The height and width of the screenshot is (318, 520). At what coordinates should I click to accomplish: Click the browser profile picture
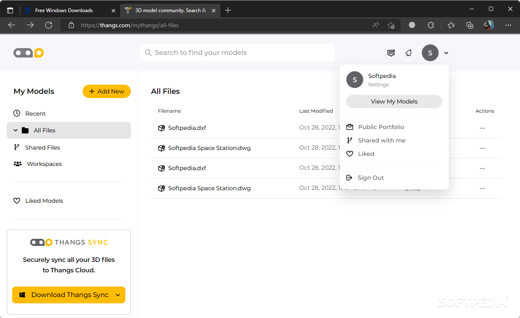coord(489,25)
